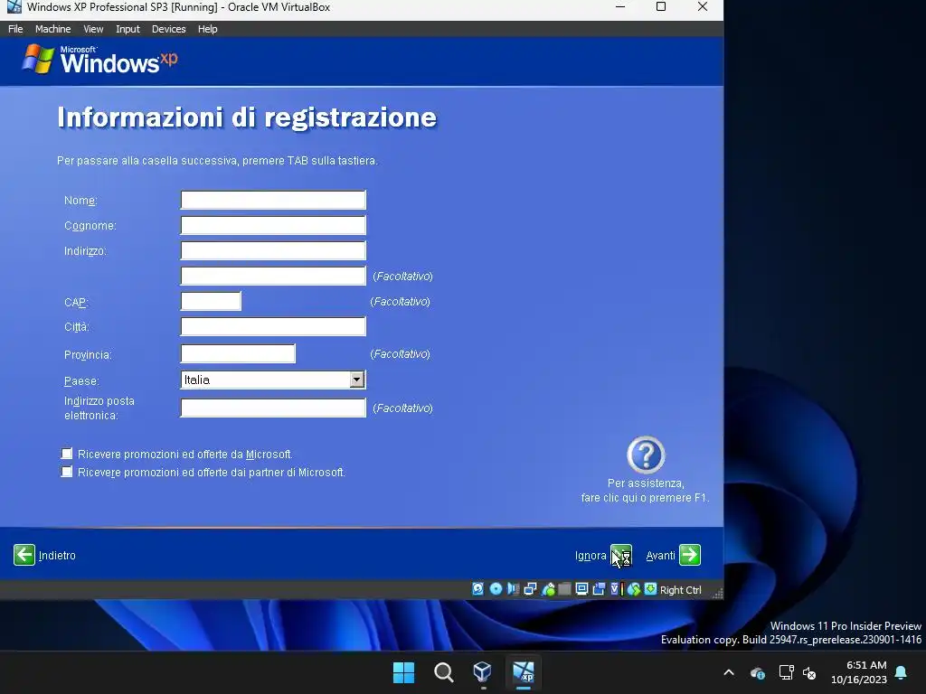
Task: Go back with the Indietro label
Action: [x=57, y=556]
